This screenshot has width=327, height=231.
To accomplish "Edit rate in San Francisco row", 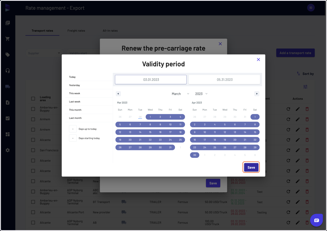I will pos(298,150).
